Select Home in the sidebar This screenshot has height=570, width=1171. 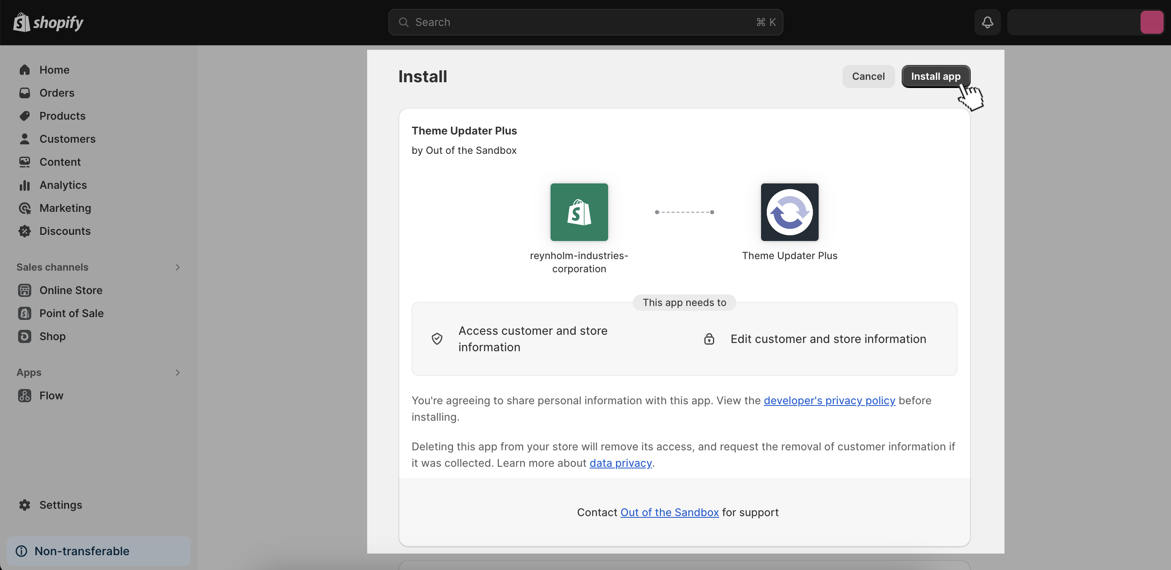pos(55,69)
